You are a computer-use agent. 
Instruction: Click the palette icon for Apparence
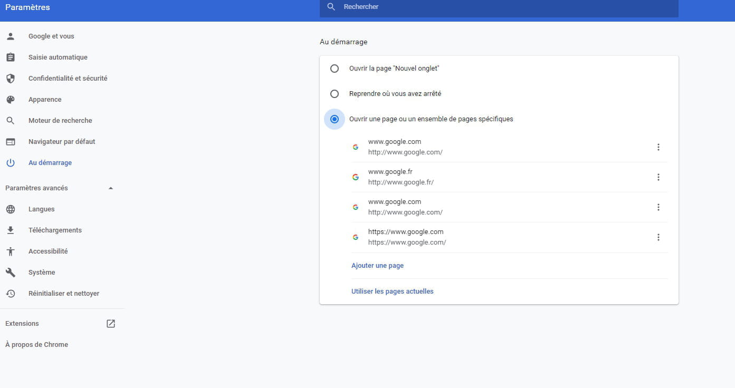(x=10, y=100)
